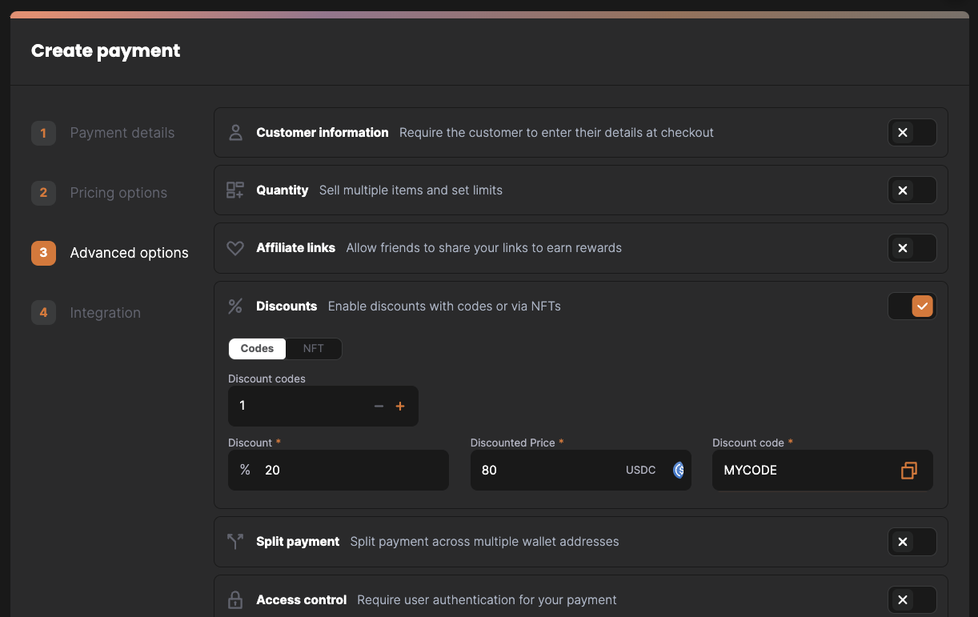Select the Codes discount tab
The image size is (978, 617).
click(x=257, y=349)
